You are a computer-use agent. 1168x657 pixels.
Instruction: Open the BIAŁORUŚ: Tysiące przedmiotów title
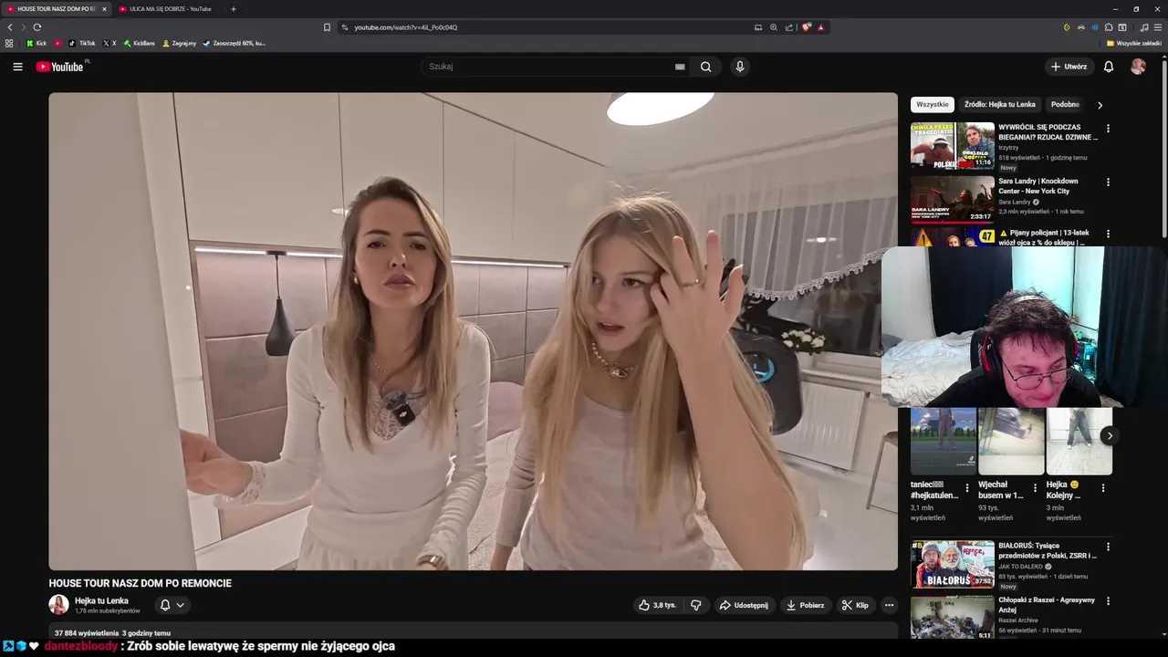pyautogui.click(x=1048, y=551)
